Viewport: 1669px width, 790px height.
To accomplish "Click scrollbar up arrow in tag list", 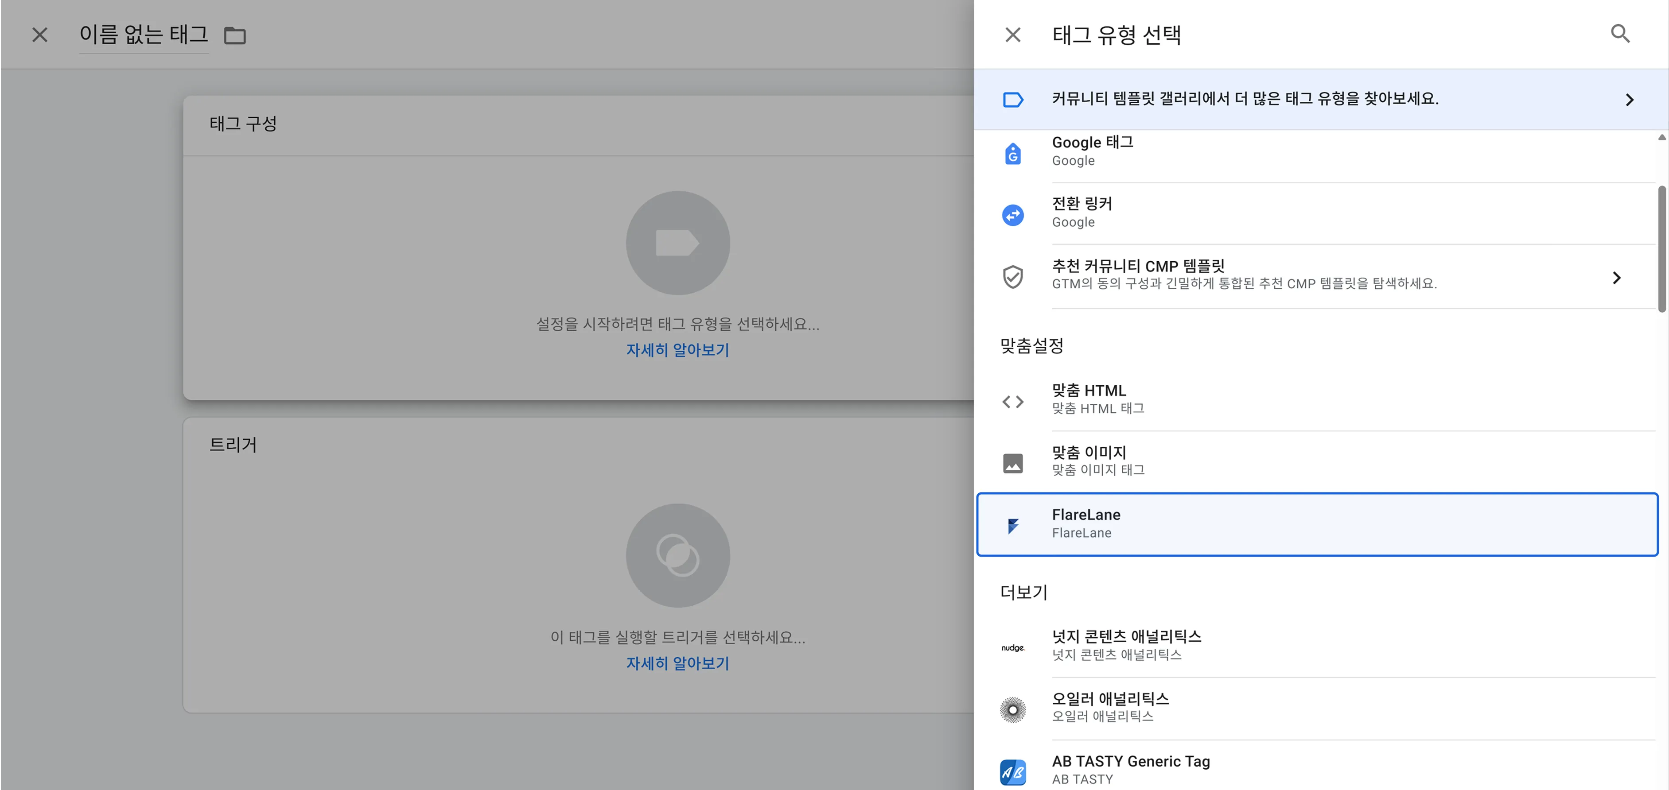I will tap(1662, 137).
